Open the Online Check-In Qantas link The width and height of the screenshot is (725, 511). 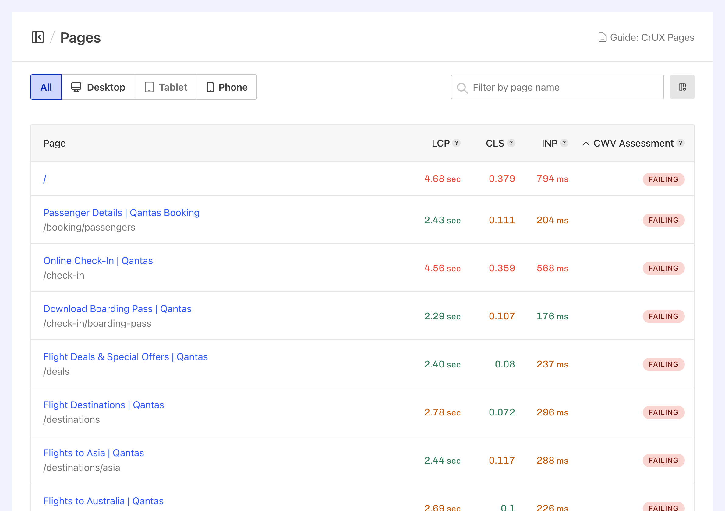coord(98,261)
